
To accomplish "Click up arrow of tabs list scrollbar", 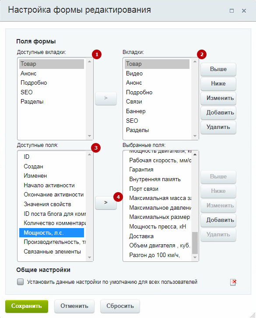I will point(195,61).
